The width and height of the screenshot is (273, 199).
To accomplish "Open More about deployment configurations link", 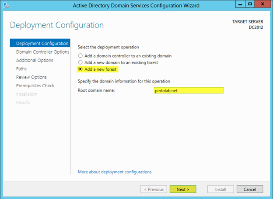I will [x=115, y=172].
